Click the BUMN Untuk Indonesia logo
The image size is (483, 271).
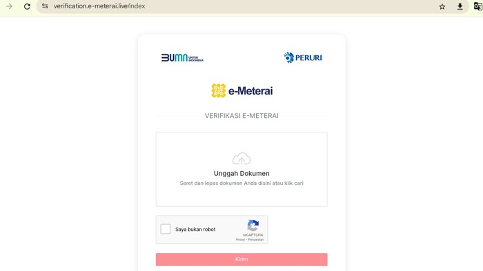[x=182, y=58]
